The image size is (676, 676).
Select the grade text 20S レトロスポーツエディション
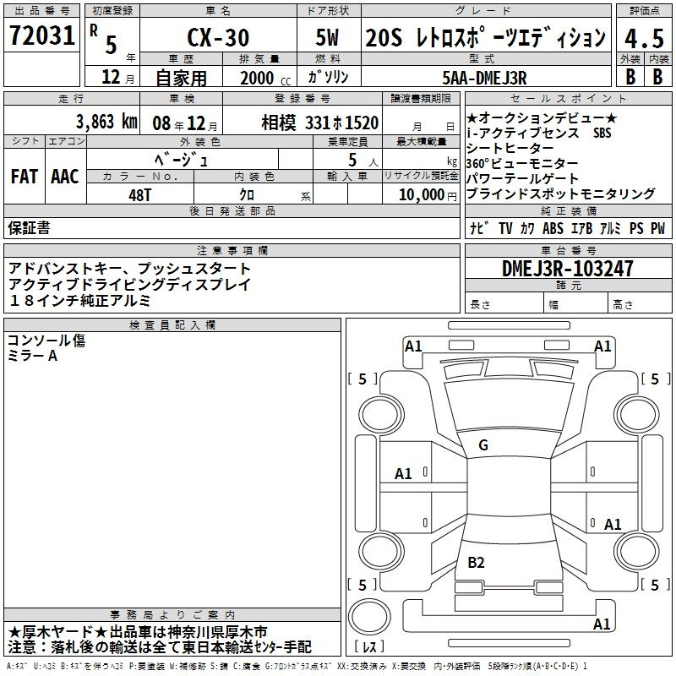pos(485,38)
